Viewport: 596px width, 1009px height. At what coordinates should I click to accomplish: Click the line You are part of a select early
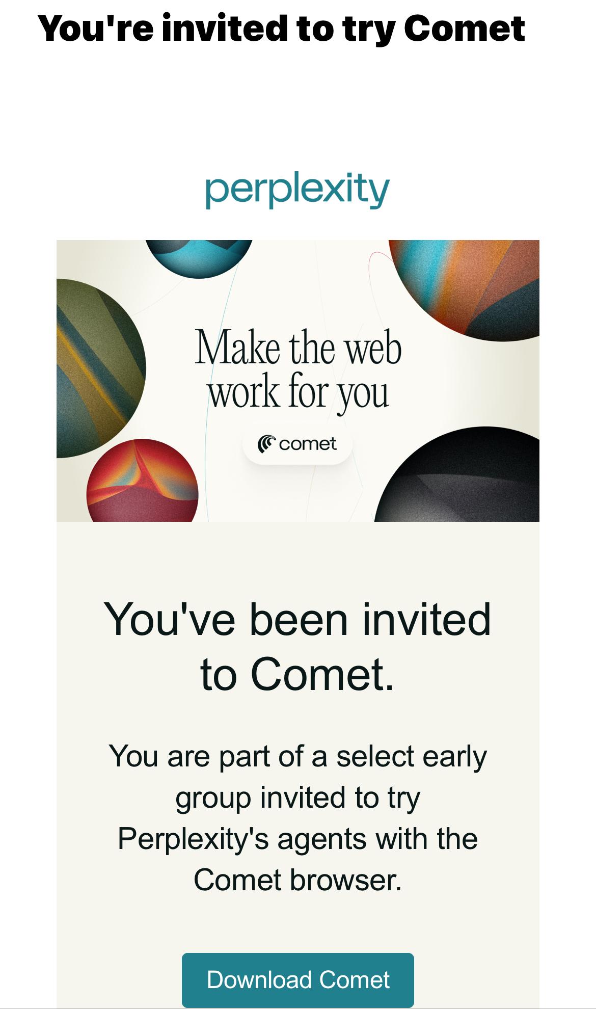[x=297, y=756]
